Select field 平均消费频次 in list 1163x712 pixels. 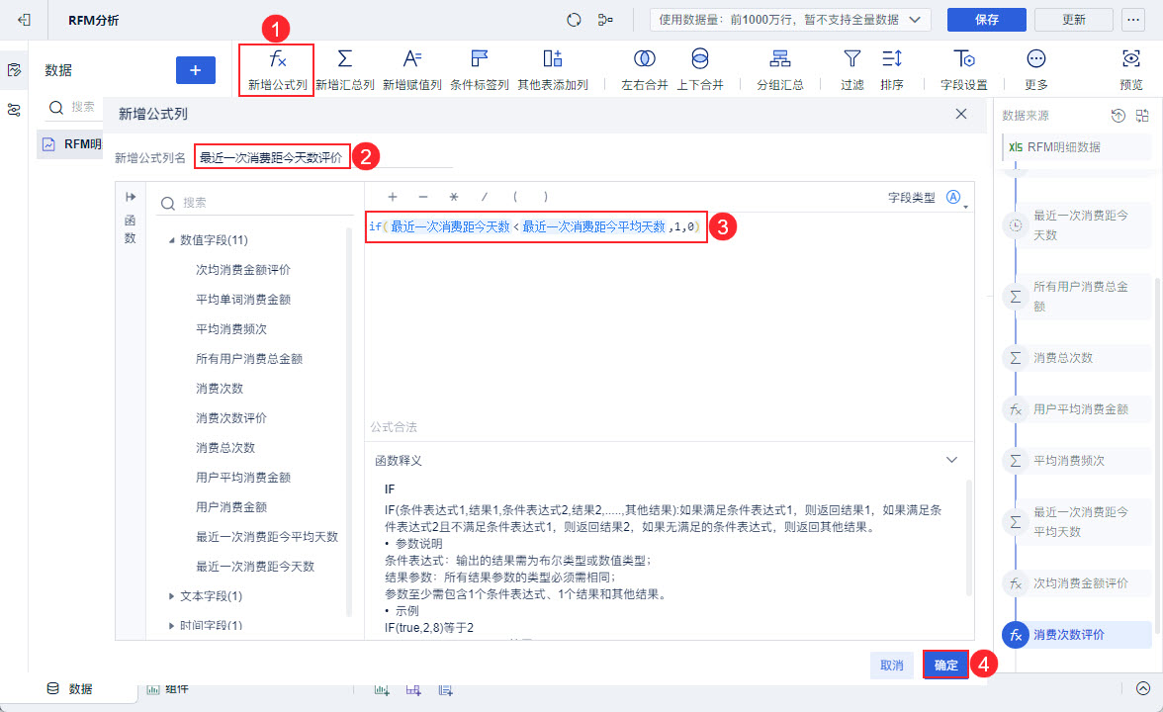pyautogui.click(x=231, y=329)
